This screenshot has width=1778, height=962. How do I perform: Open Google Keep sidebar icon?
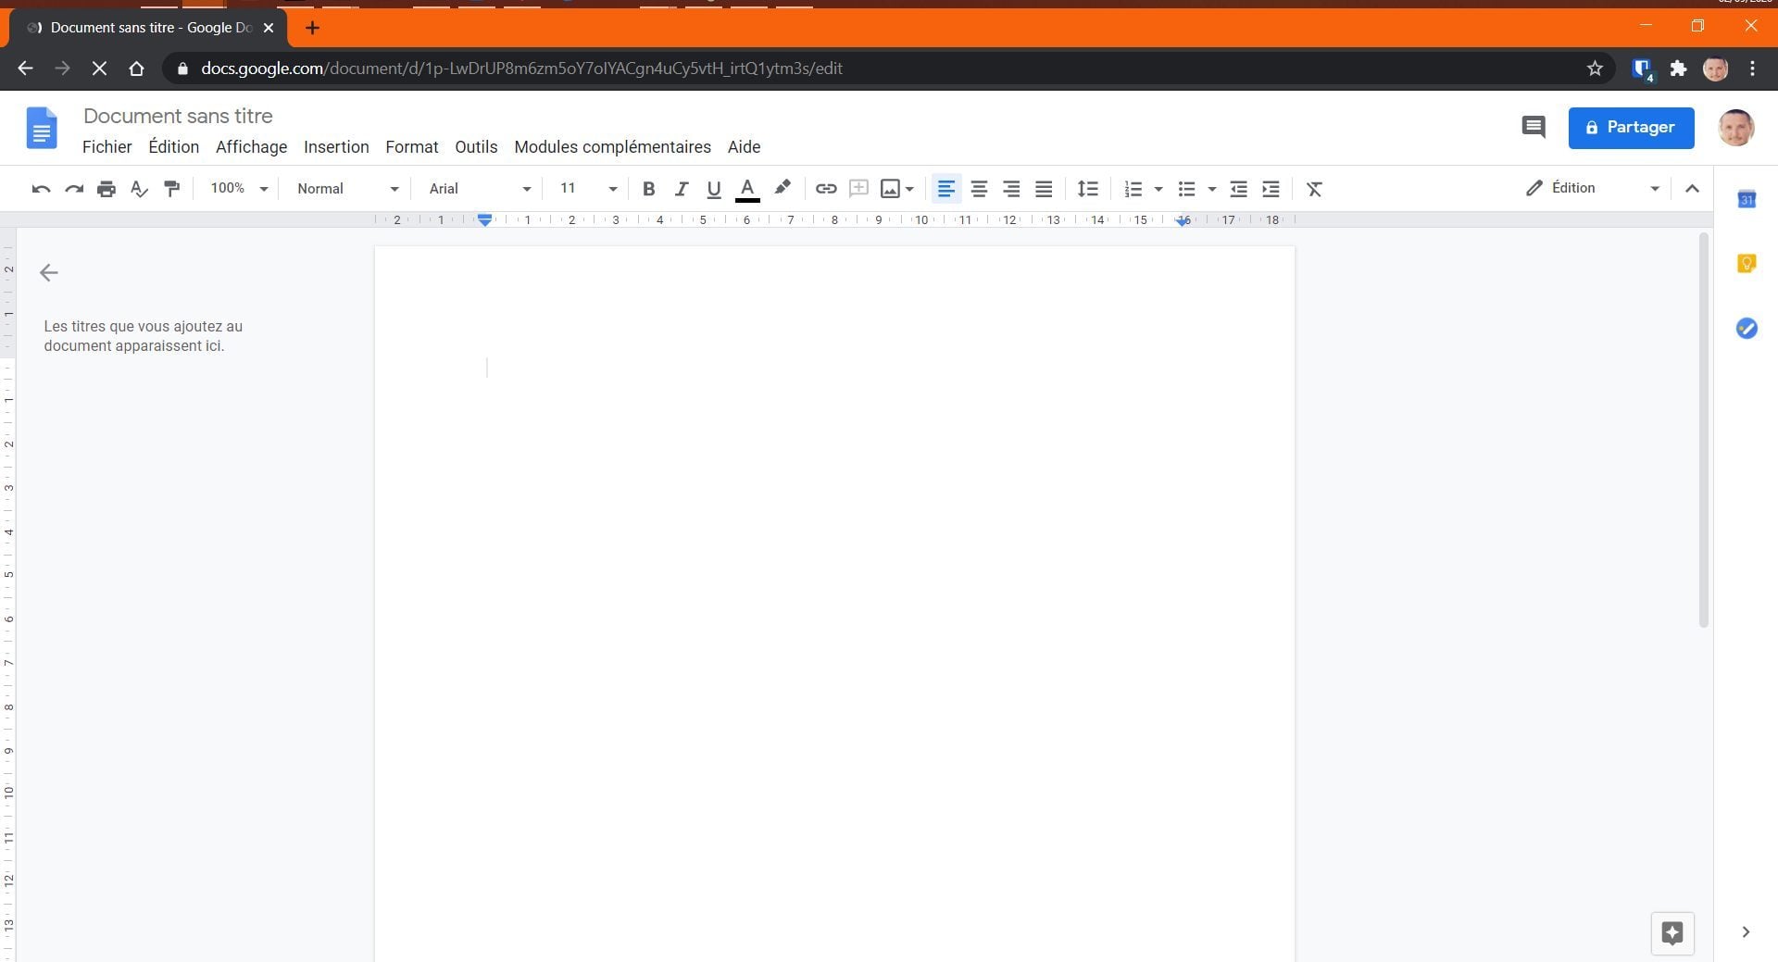pos(1747,264)
